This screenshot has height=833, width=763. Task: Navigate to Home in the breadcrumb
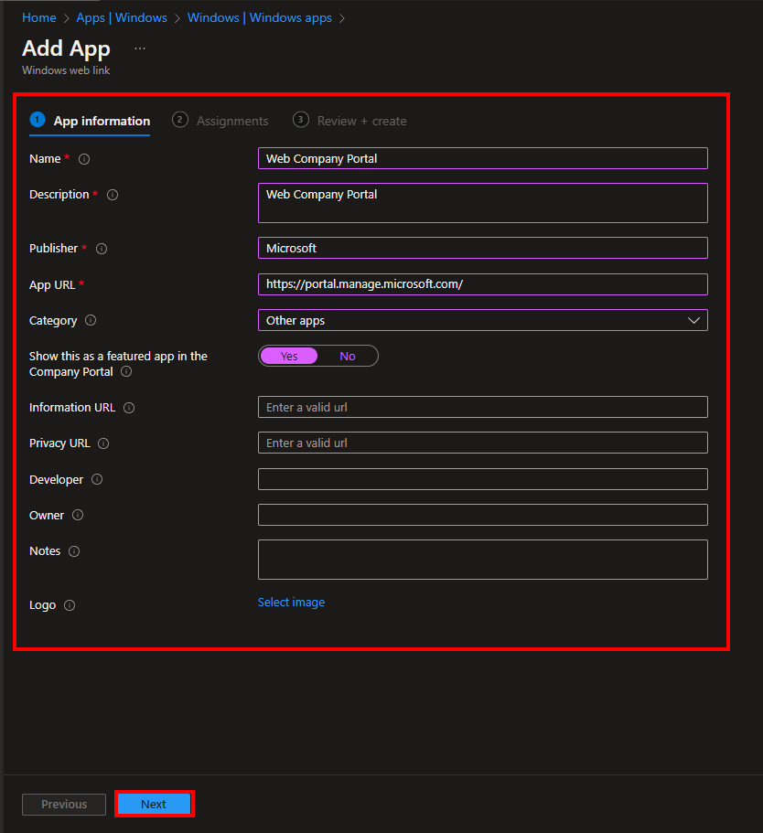39,17
